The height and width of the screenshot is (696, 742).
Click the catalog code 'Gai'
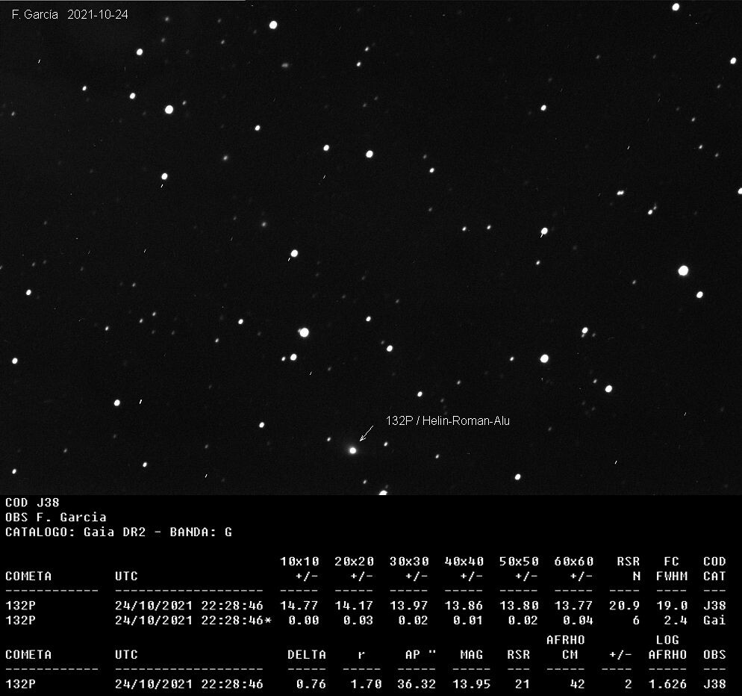click(714, 621)
